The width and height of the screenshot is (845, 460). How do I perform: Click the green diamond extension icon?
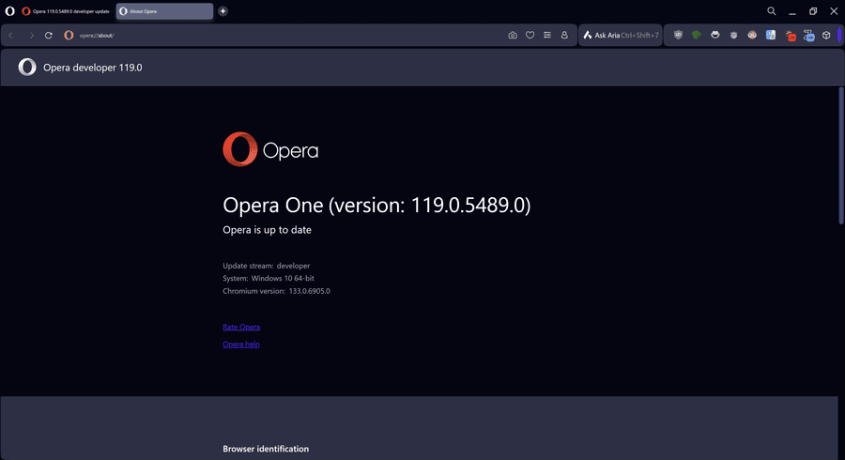(697, 36)
